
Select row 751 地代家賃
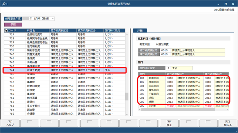tap(65, 98)
